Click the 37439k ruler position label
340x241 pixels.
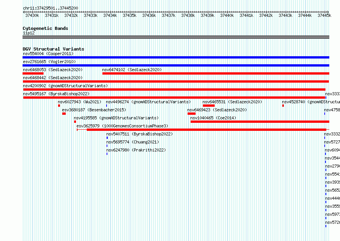[x=207, y=15]
